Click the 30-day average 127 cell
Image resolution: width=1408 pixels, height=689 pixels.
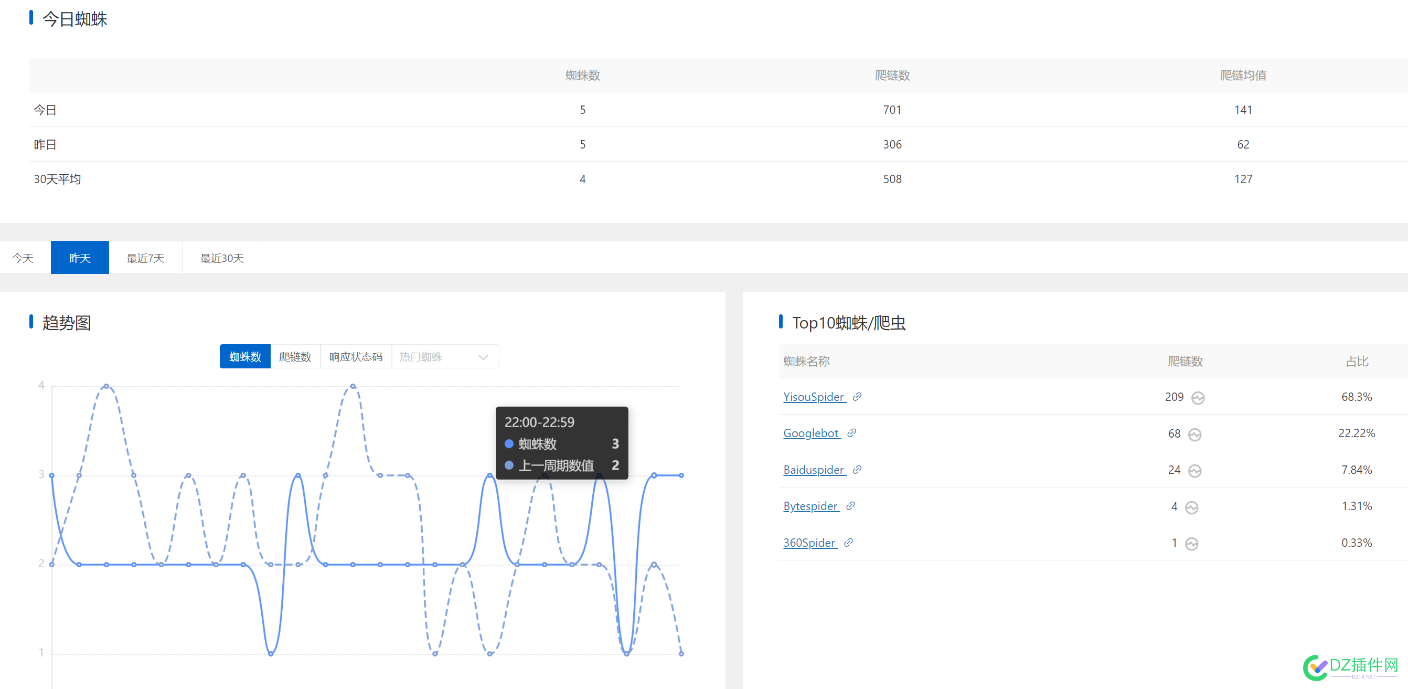(1243, 179)
